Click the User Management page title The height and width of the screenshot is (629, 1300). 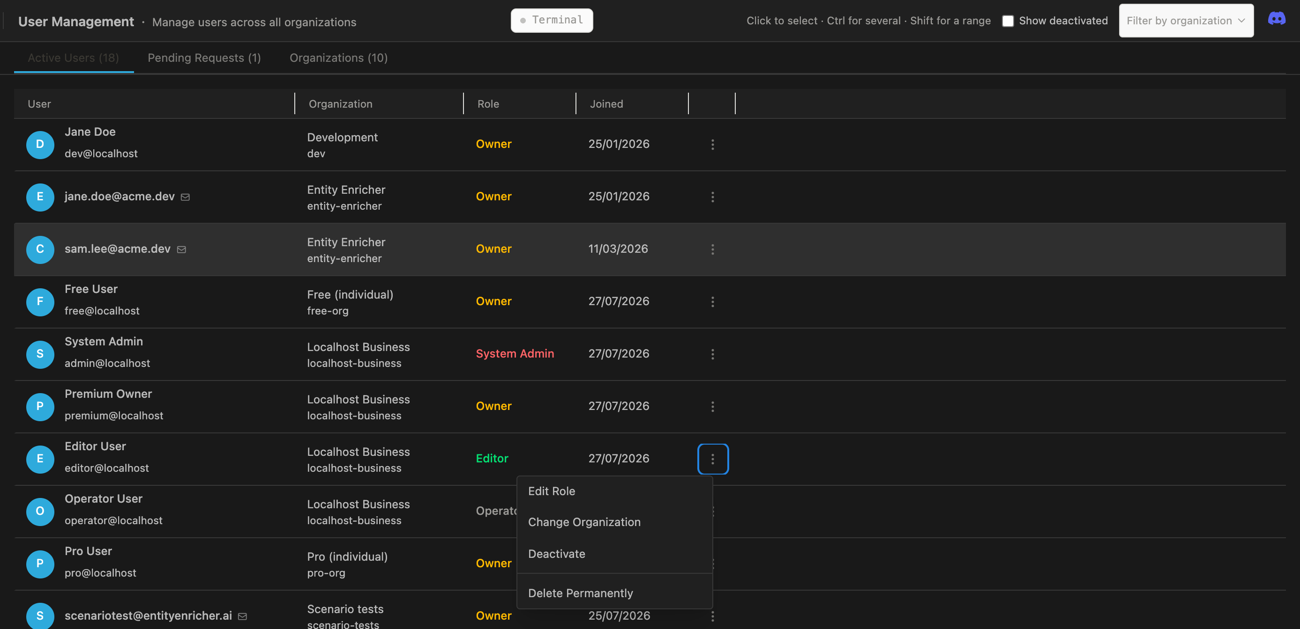[76, 22]
